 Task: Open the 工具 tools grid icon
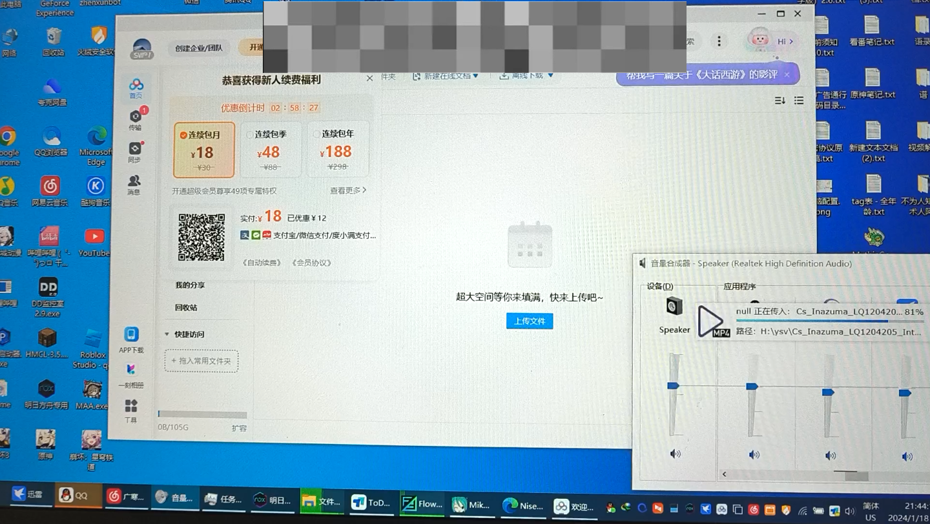tap(131, 410)
